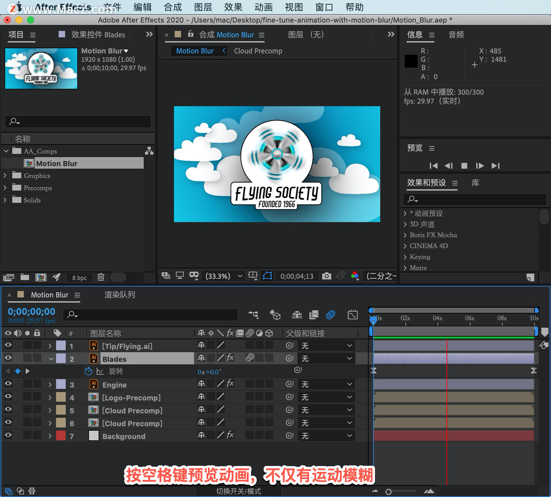Click the current timecode 0;00;04;13 in viewer

click(x=297, y=276)
